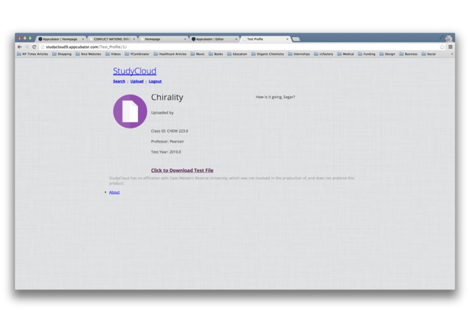
Task: Reload the page with the refresh icon
Action: 34,47
